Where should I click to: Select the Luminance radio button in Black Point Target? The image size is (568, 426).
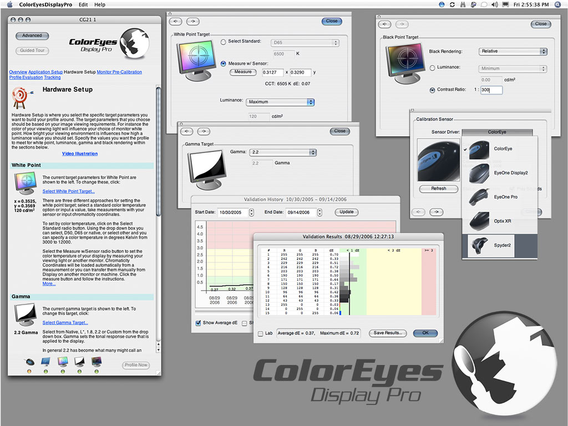[x=432, y=68]
